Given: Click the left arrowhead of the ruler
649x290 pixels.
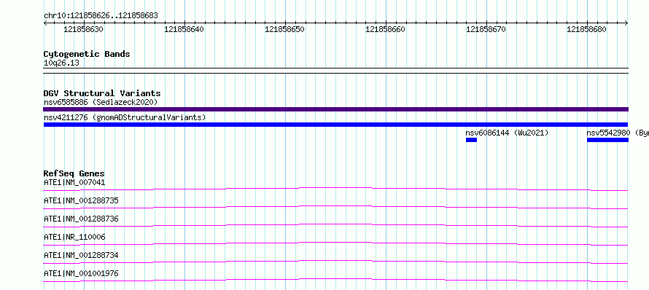Looking at the screenshot, I should (45, 23).
